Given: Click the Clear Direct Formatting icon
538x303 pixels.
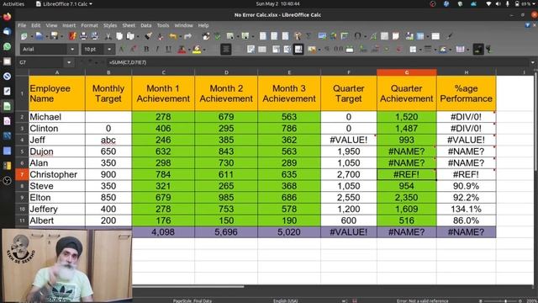Looking at the screenshot, I should point(161,36).
